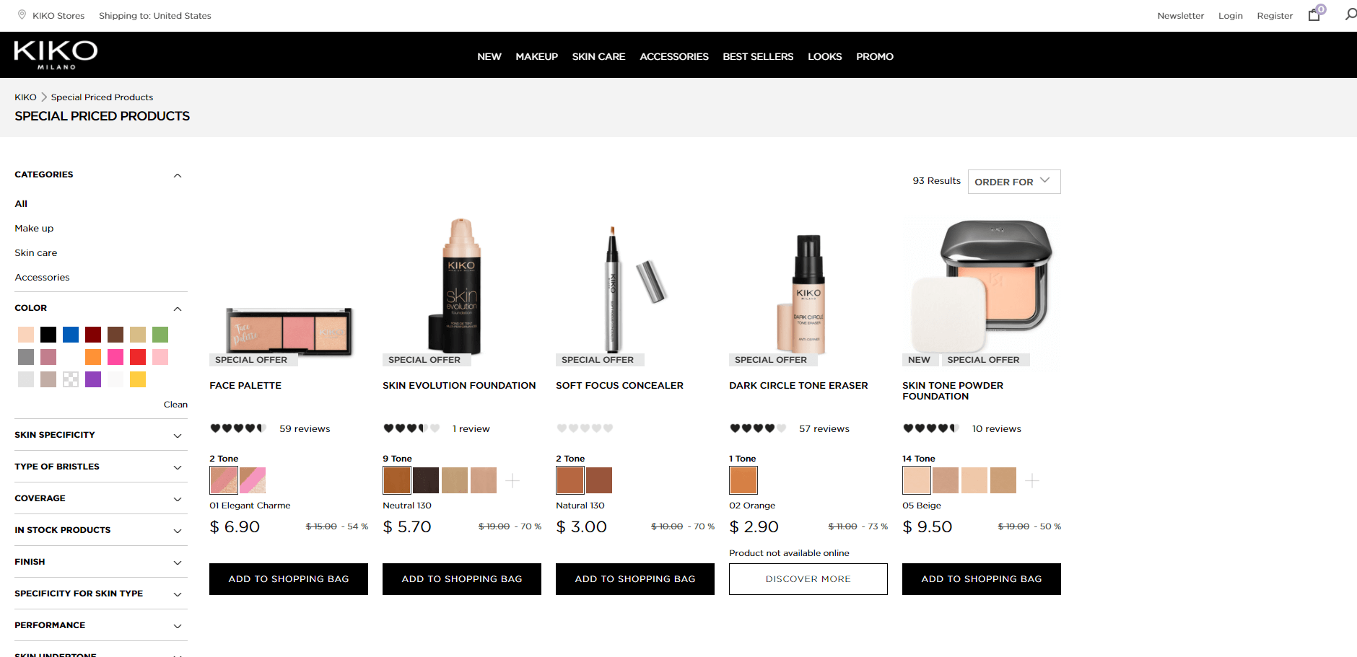The image size is (1357, 657).
Task: Expand the Performance filter
Action: pos(178,626)
